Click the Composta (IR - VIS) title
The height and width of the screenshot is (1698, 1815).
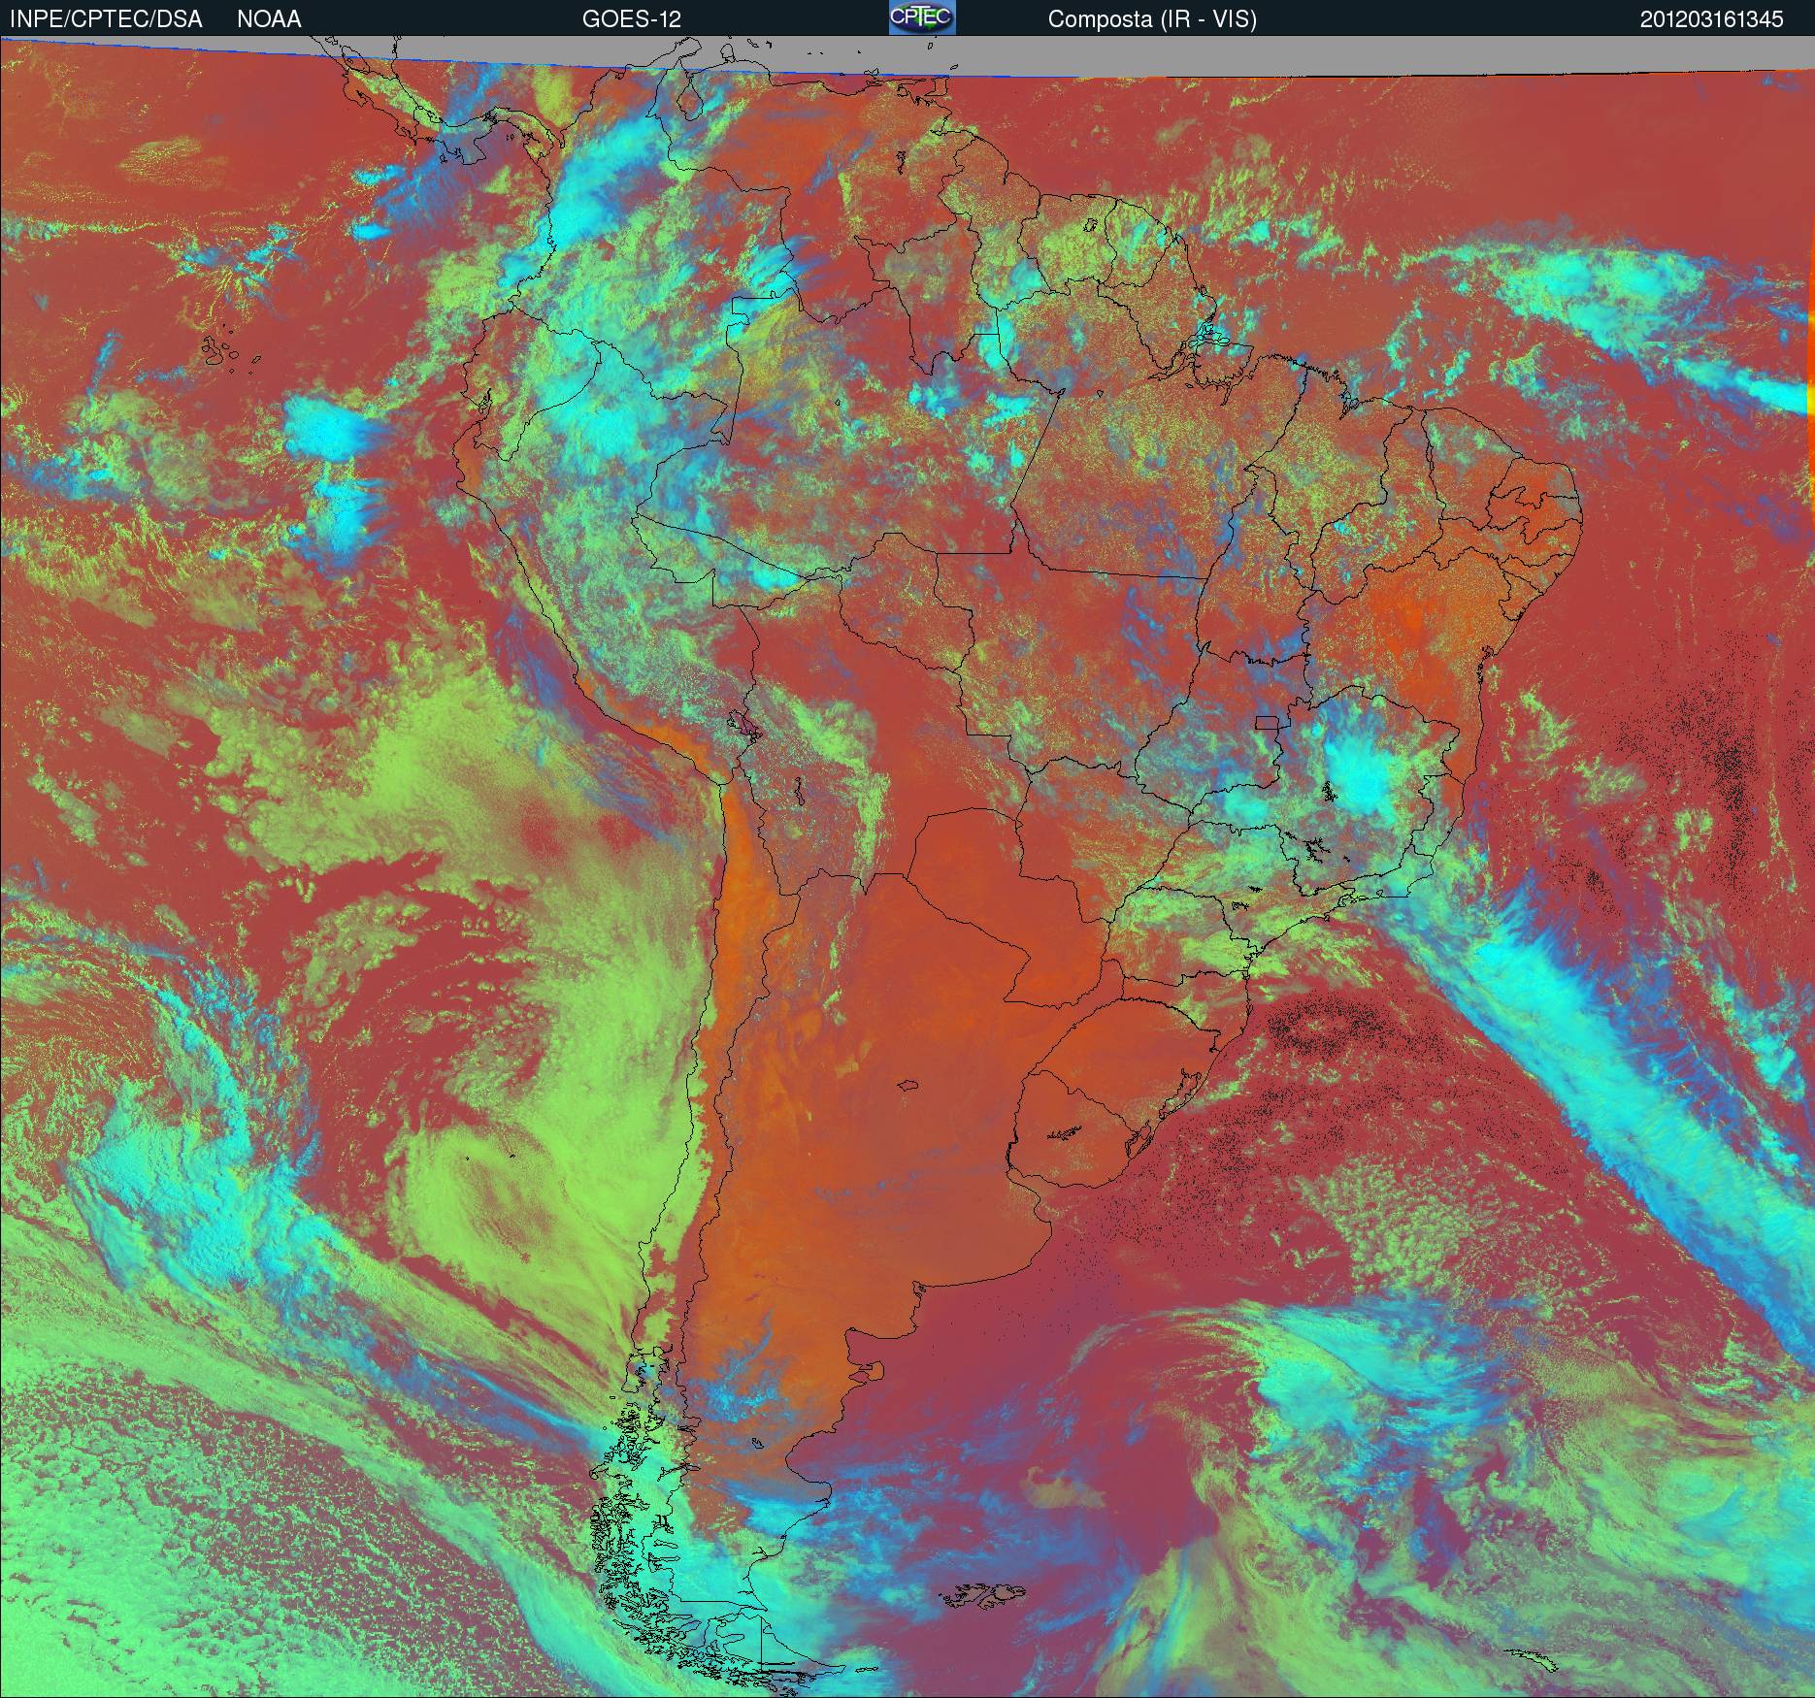[1152, 19]
